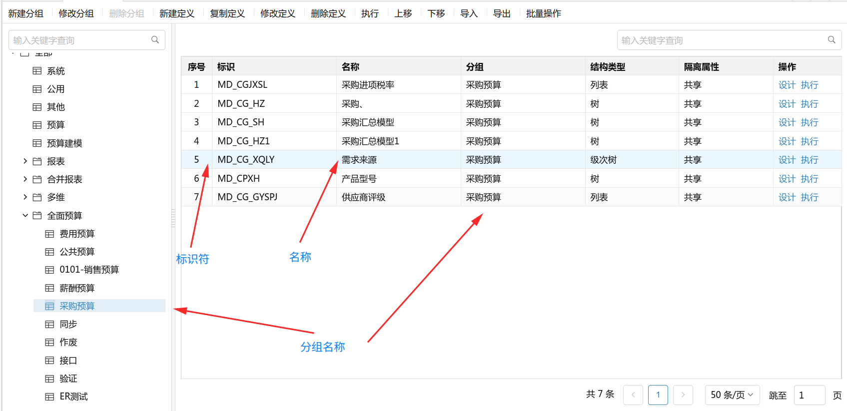Focus the 跳至 page number input
847x411 pixels.
click(809, 395)
